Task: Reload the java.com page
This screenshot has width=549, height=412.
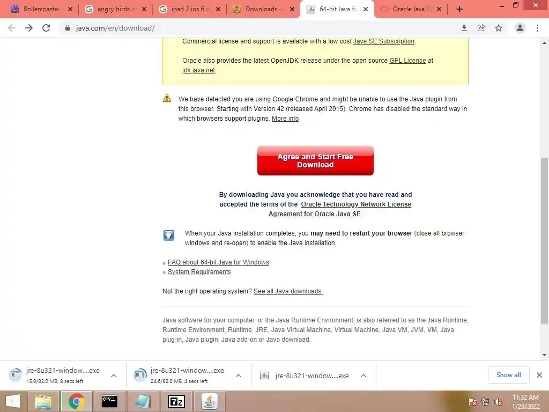Action: 46,28
